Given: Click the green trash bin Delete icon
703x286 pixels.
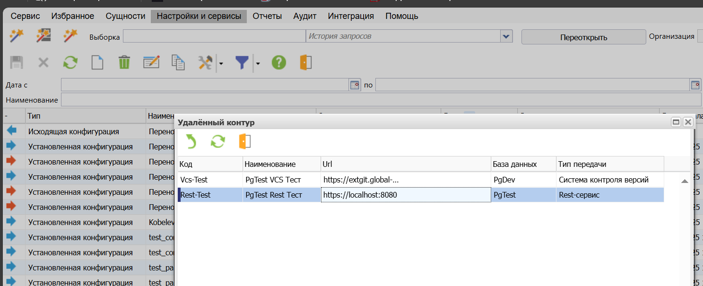Looking at the screenshot, I should tap(124, 62).
